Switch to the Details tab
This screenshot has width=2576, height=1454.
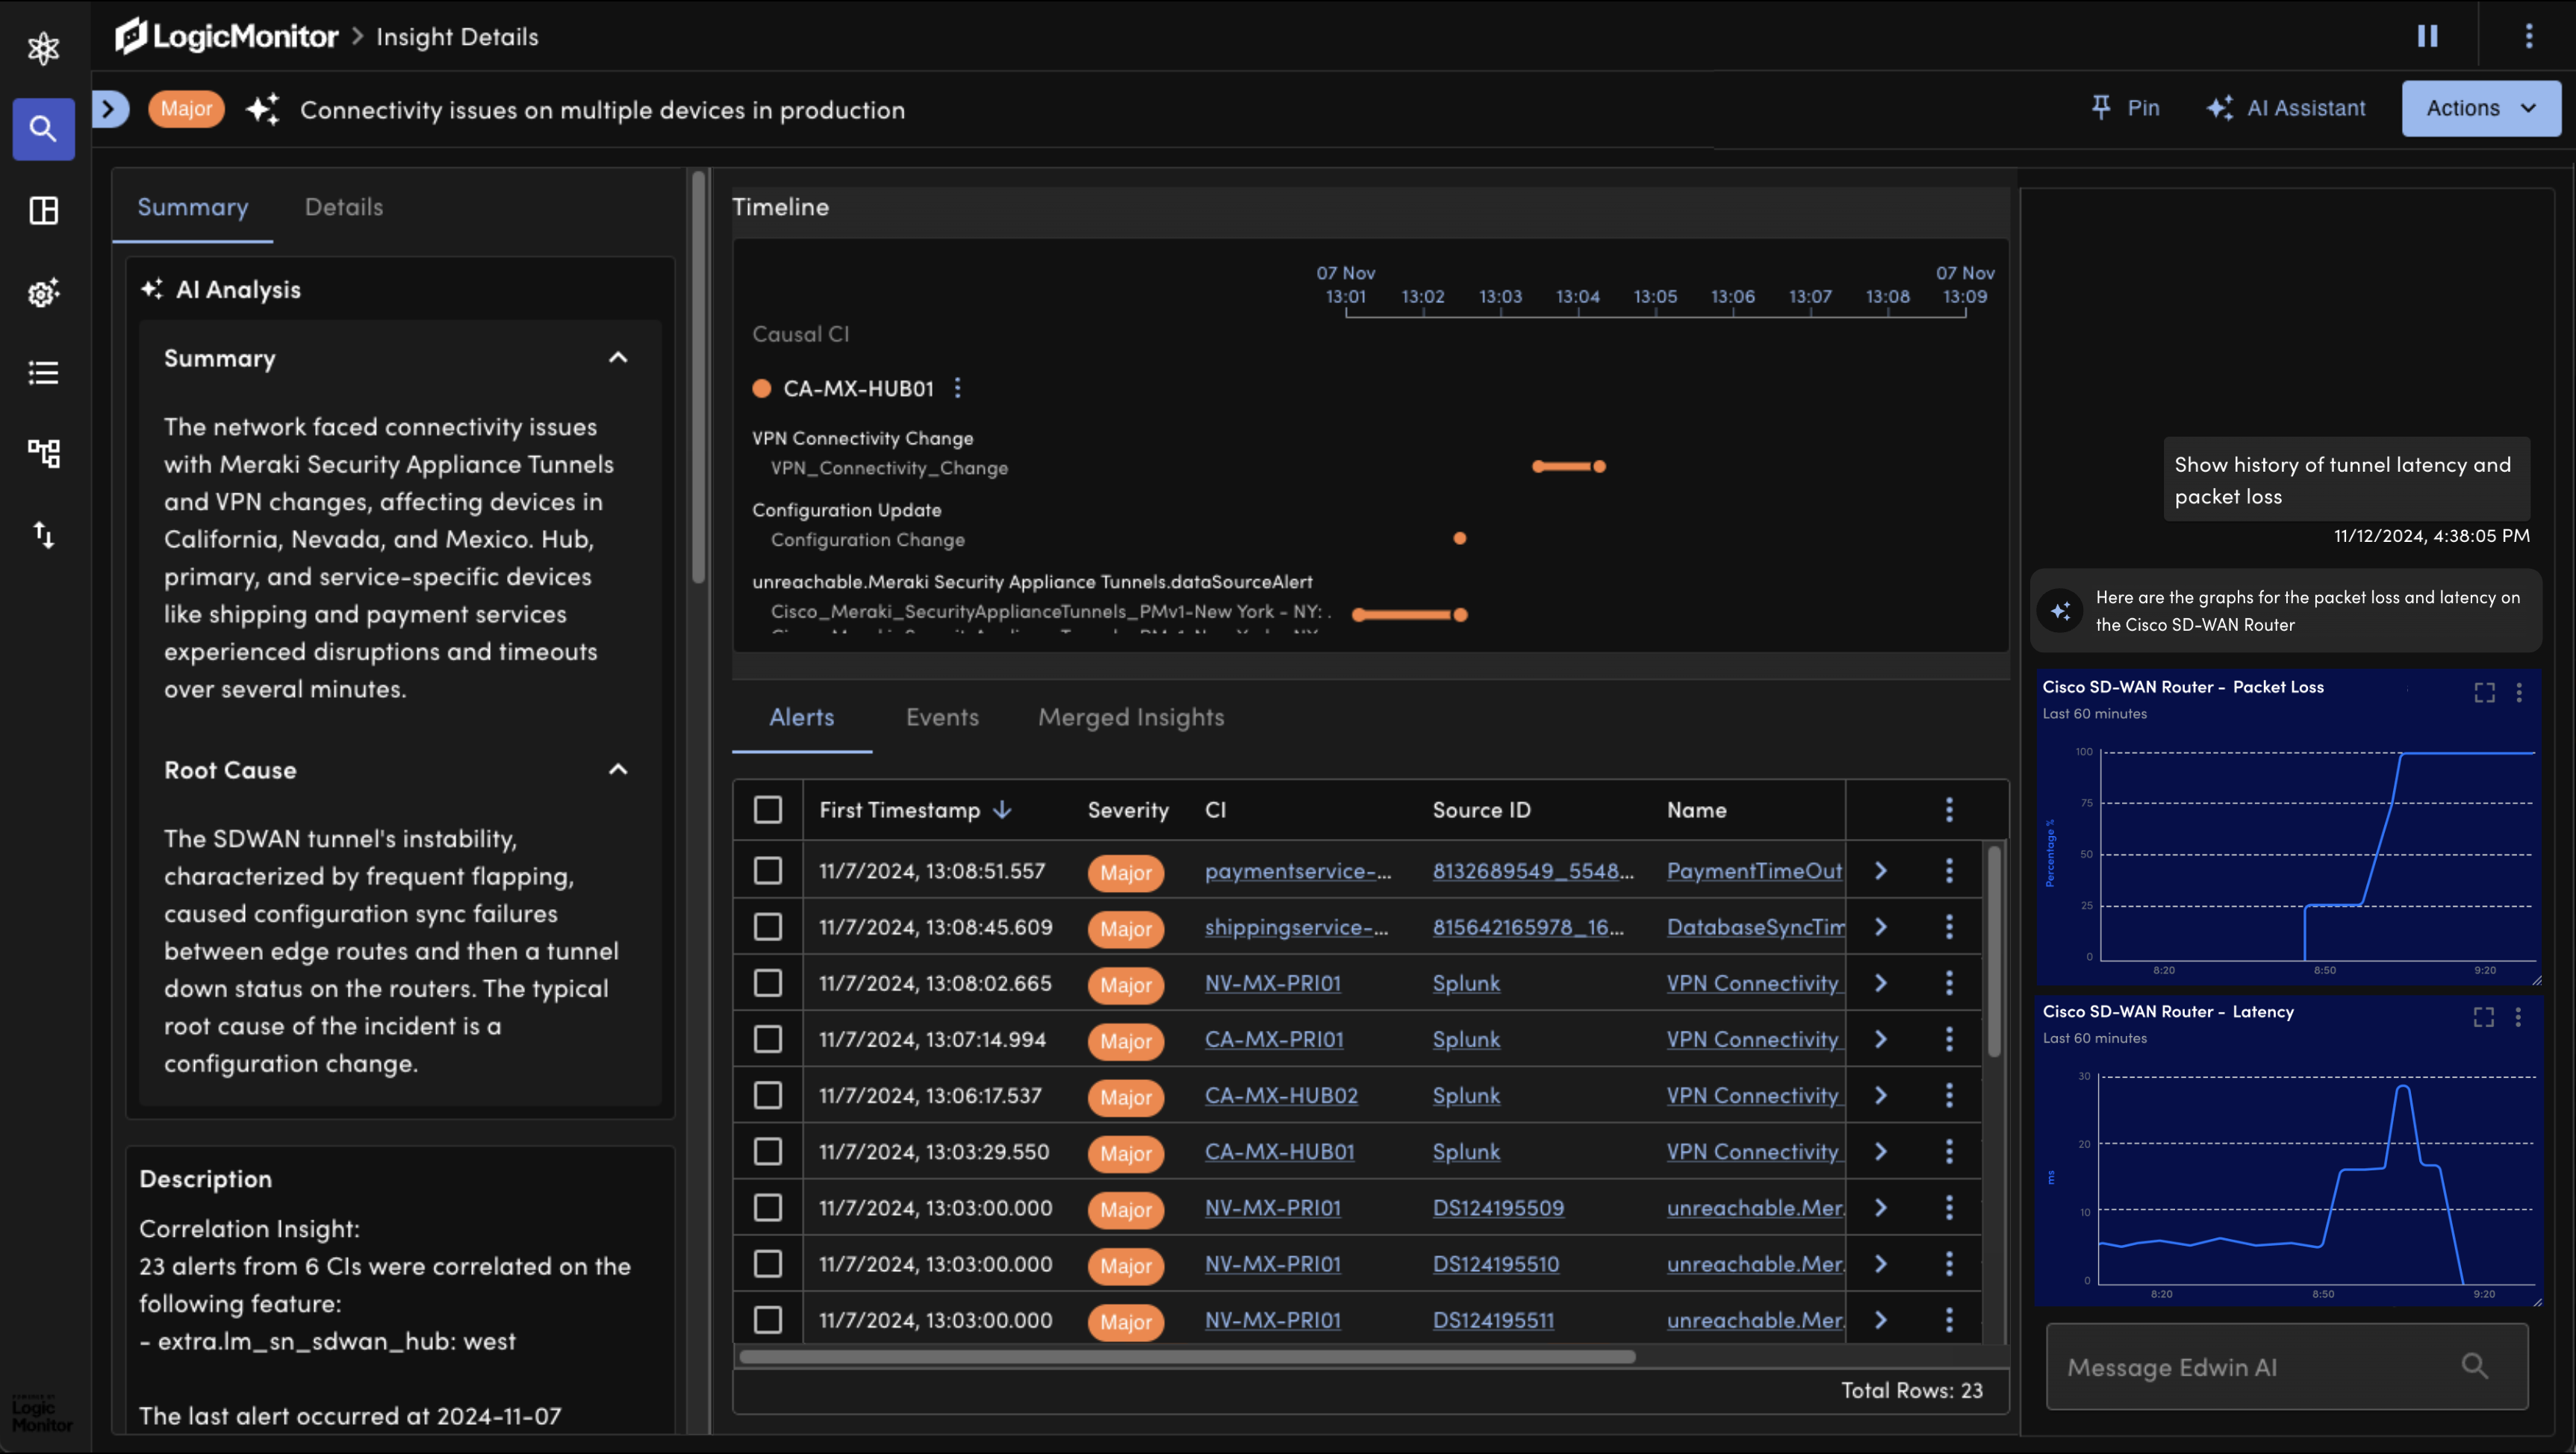coord(344,207)
